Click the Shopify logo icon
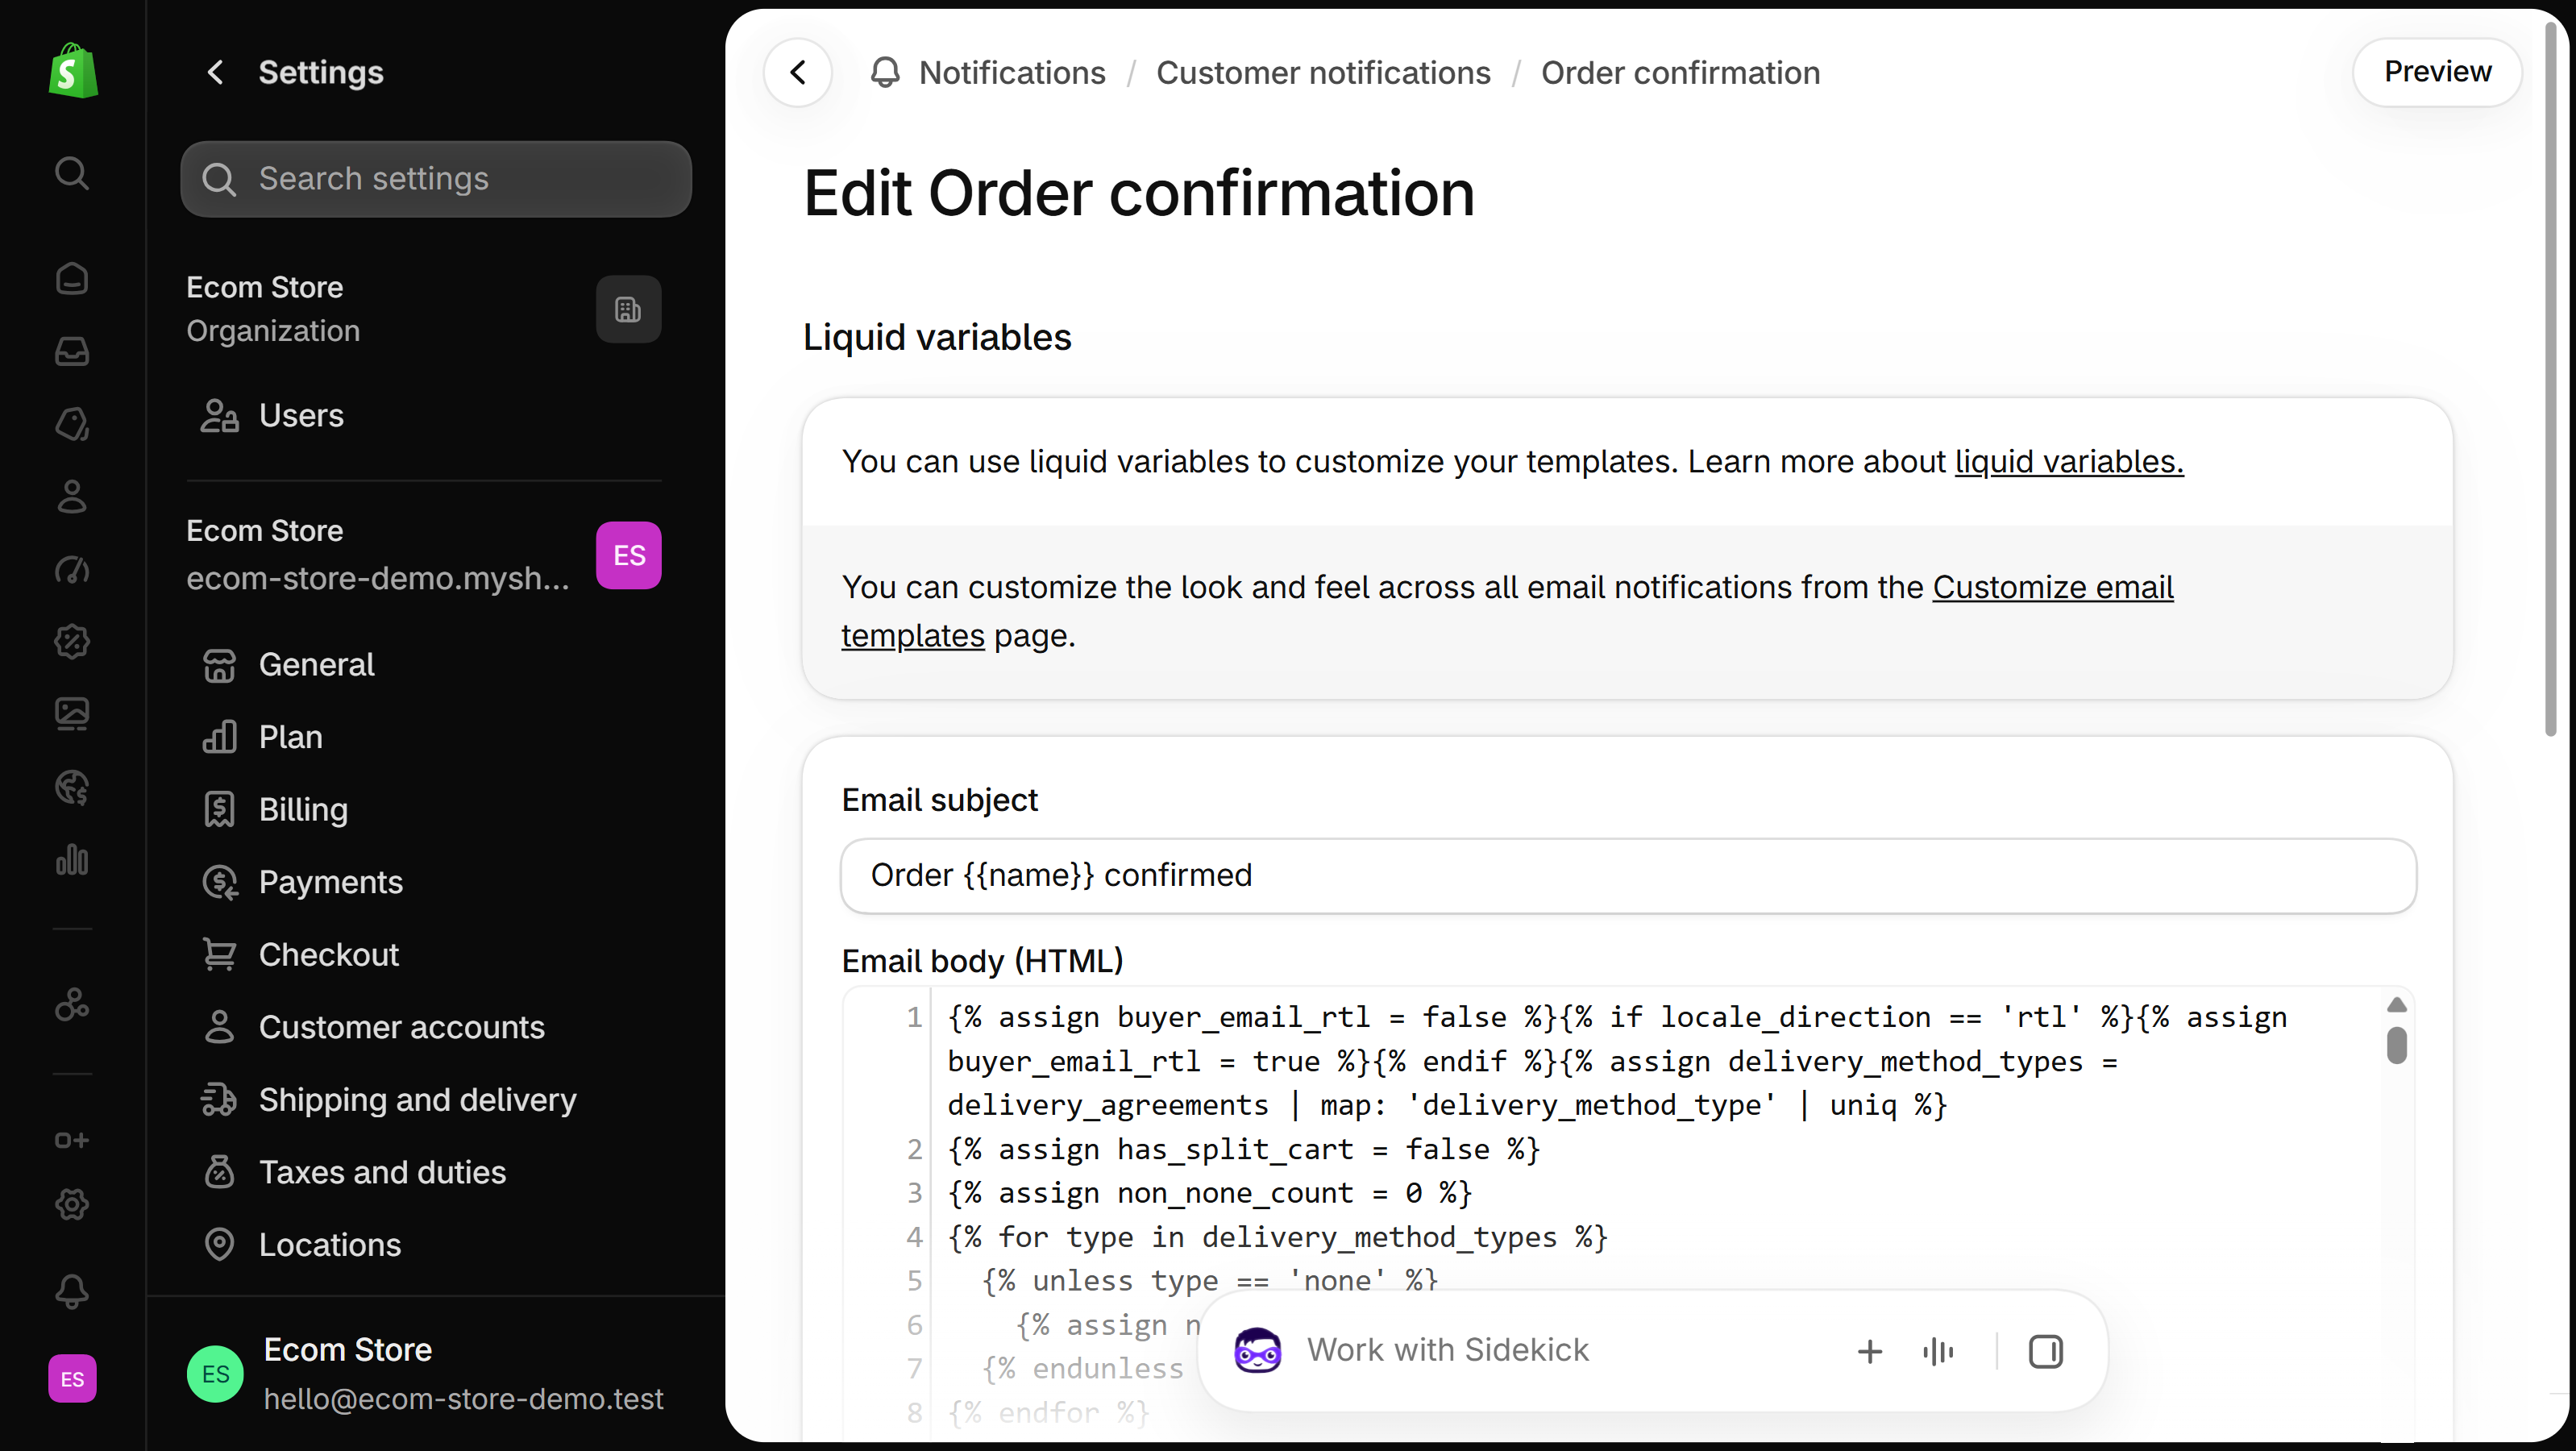 [x=73, y=72]
